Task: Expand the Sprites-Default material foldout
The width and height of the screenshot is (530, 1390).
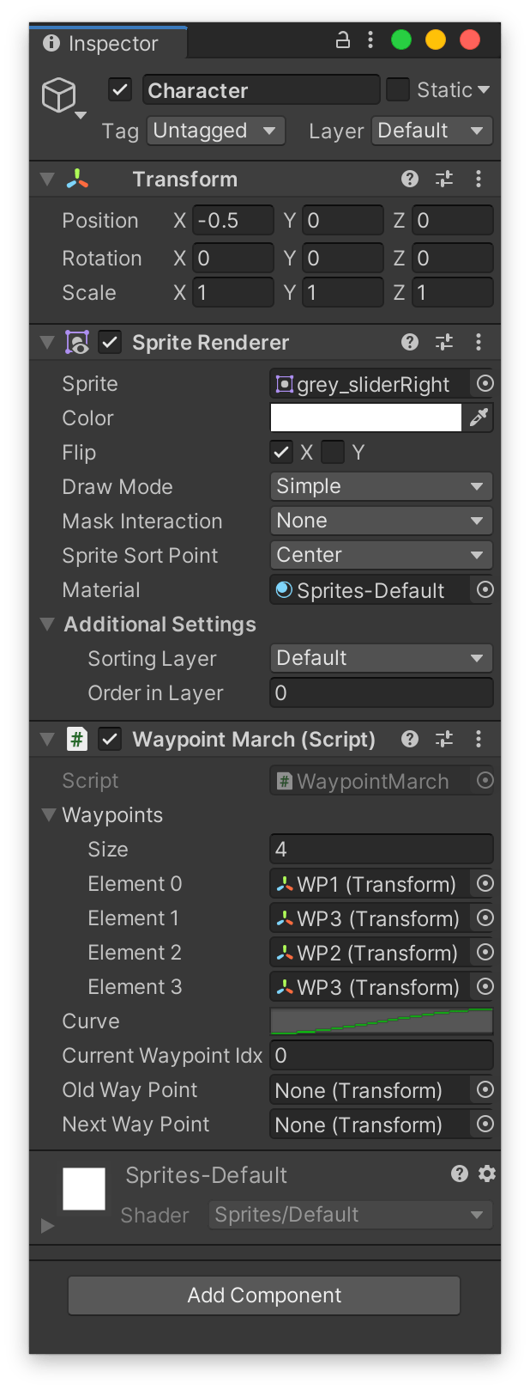Action: (47, 1226)
